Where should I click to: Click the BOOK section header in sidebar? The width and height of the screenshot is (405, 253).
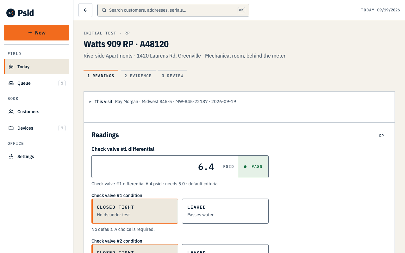pos(13,99)
